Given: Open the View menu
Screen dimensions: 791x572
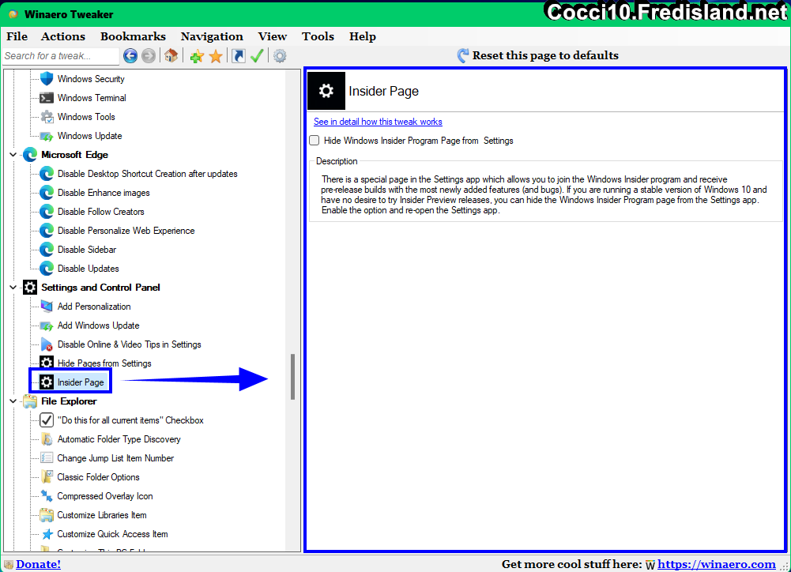Looking at the screenshot, I should point(273,36).
